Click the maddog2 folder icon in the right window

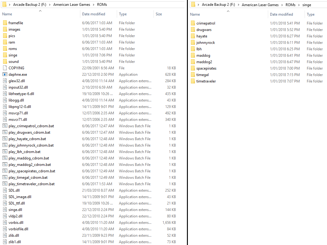pyautogui.click(x=193, y=62)
